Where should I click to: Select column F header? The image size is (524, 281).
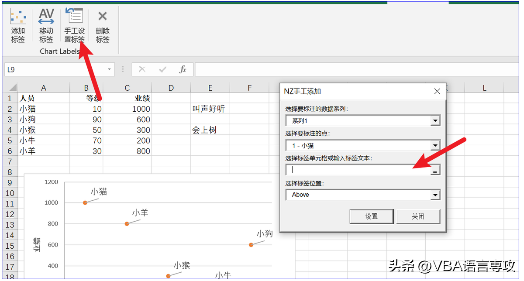(x=249, y=88)
